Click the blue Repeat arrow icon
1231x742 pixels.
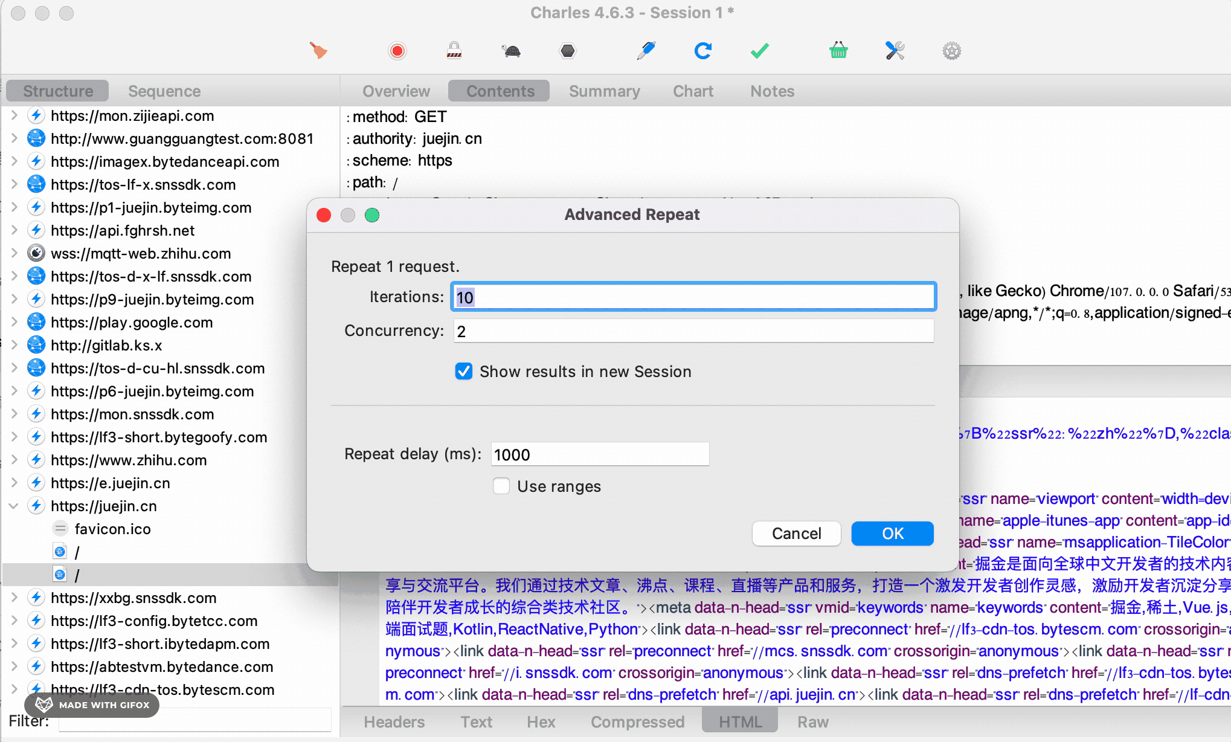click(x=702, y=51)
